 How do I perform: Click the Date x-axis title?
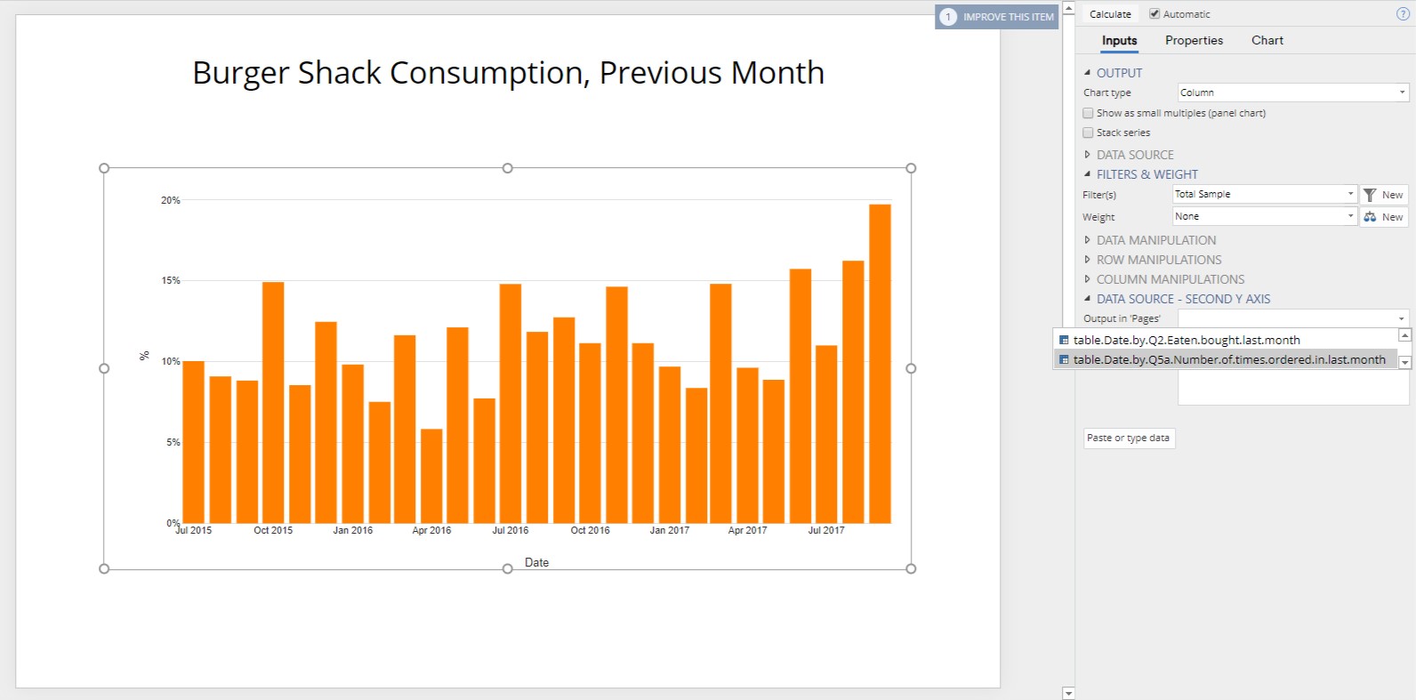pos(536,562)
